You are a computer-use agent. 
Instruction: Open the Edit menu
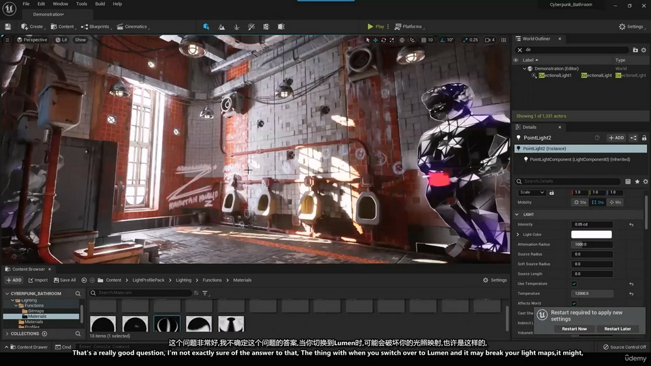pos(41,4)
